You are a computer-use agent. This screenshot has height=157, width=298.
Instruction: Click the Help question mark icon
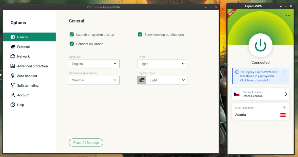click(13, 105)
